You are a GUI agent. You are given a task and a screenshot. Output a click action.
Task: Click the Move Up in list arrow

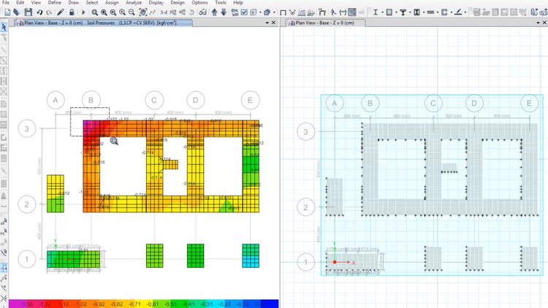[213, 12]
